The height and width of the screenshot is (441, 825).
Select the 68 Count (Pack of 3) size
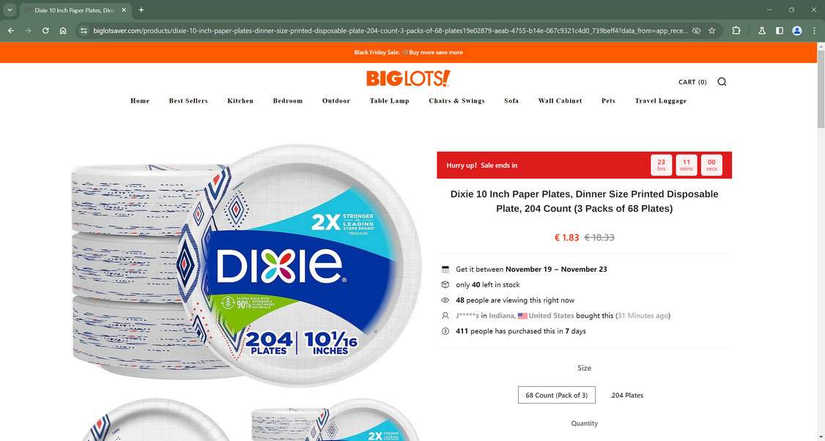(x=557, y=395)
